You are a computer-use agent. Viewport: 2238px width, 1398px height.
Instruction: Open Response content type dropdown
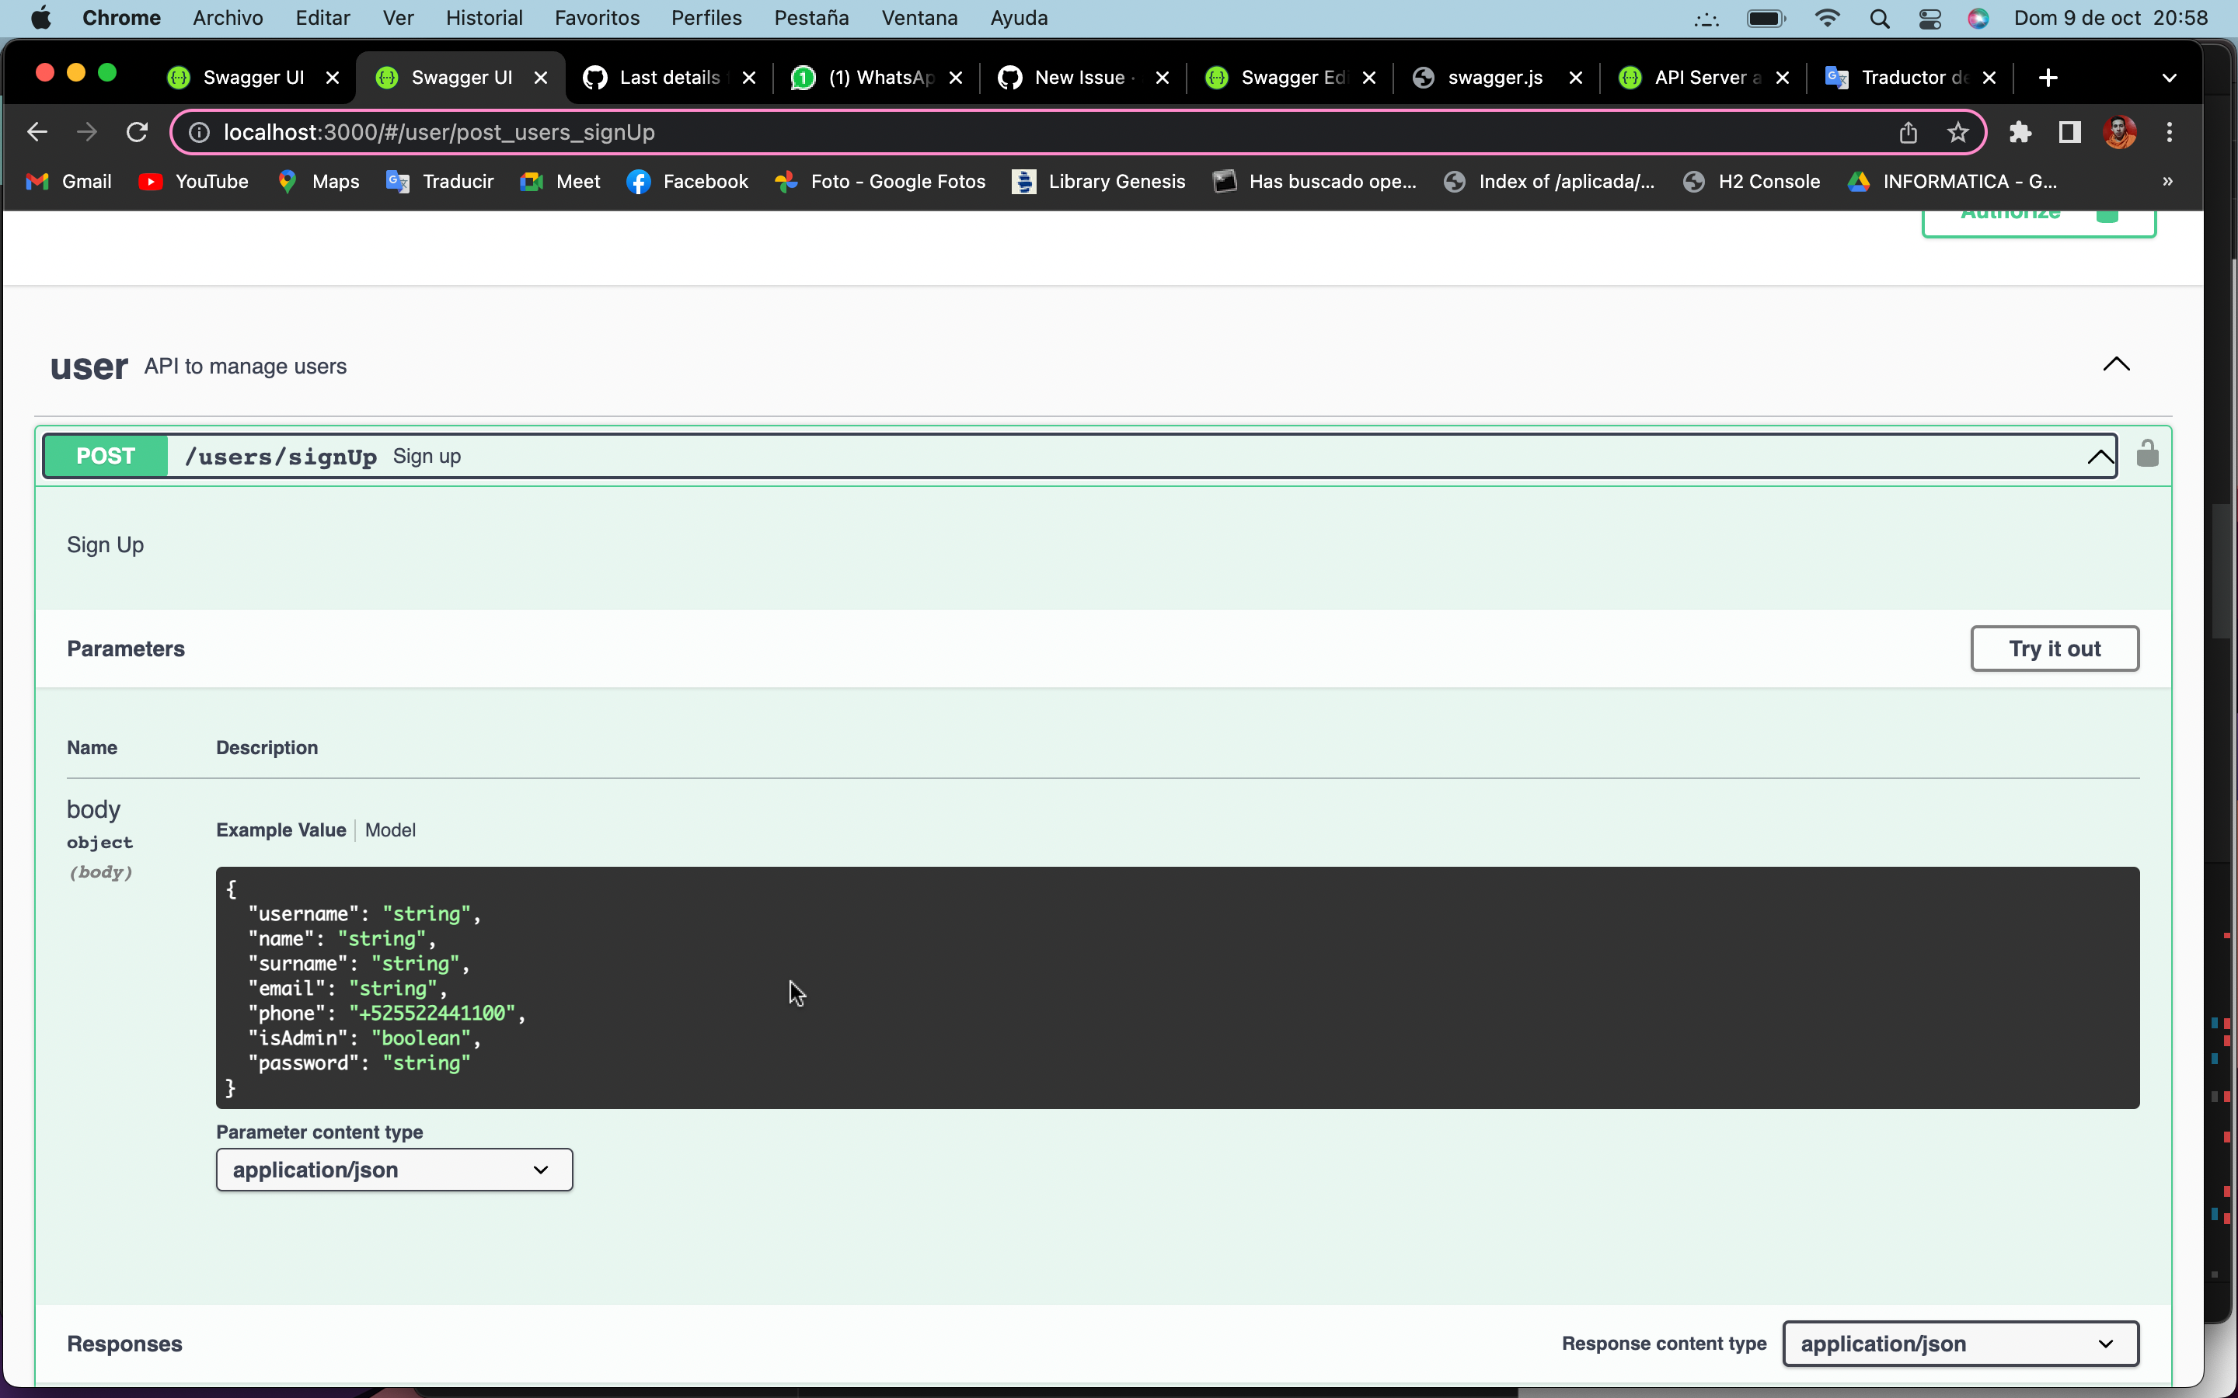(1961, 1344)
